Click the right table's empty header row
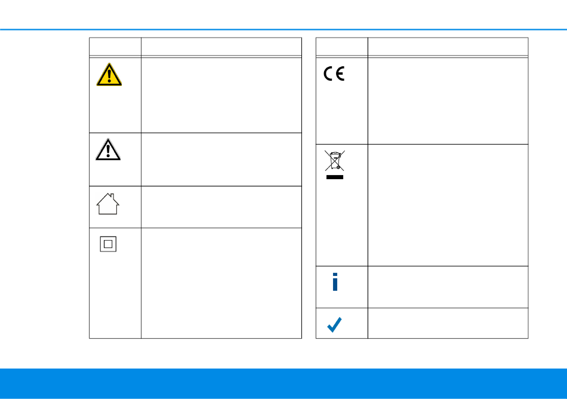This screenshot has width=567, height=399. [x=422, y=47]
